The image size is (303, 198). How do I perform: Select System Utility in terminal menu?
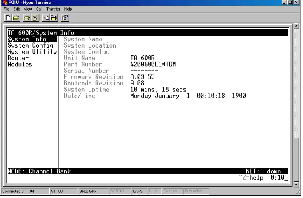coord(32,52)
